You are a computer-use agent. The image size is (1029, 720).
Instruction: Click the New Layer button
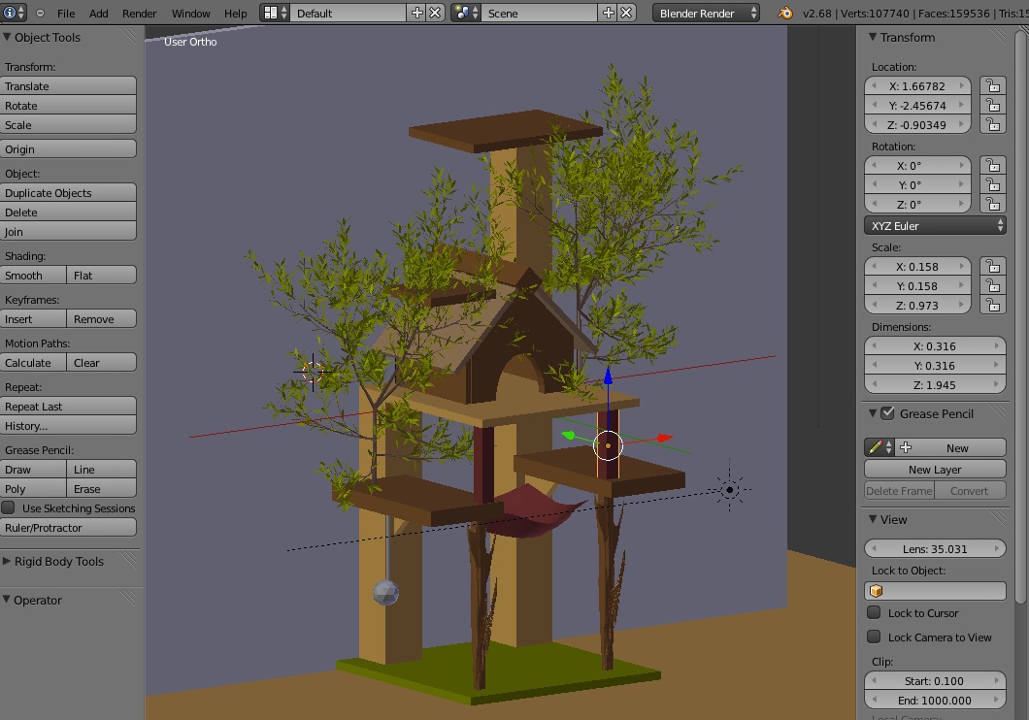[935, 470]
